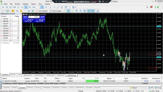
Task: Decrease trade volume with the left arrow
Action: (x=30, y=17)
